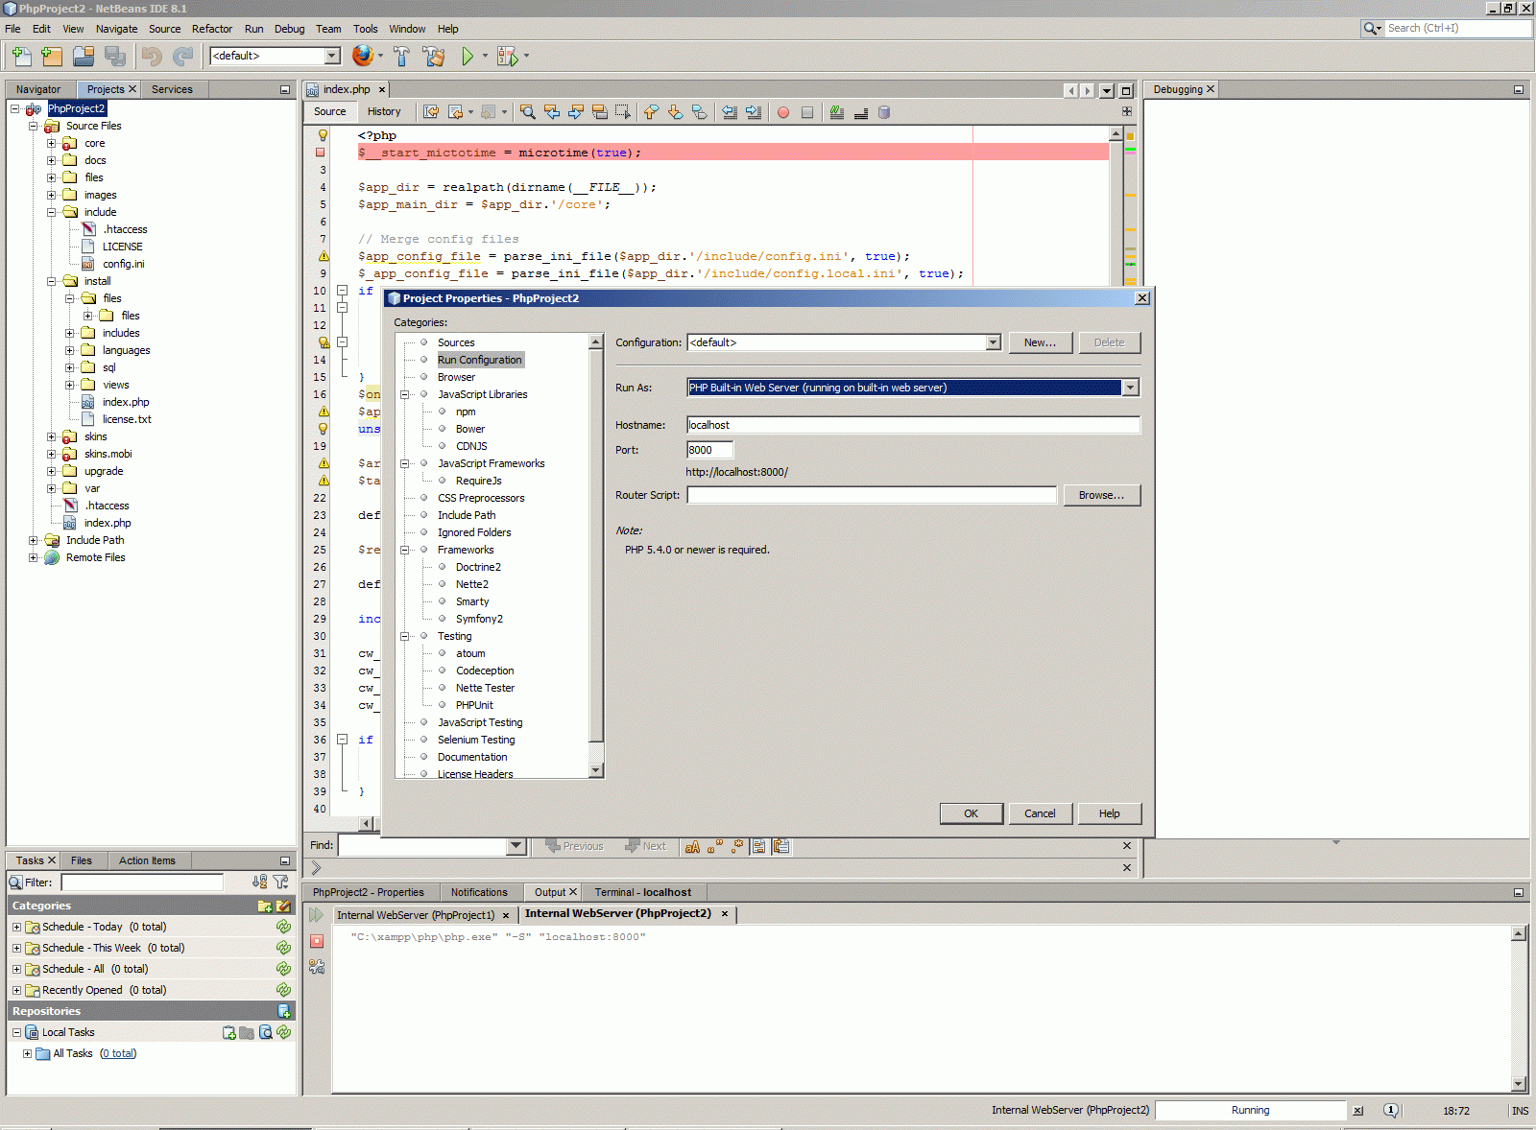Screen dimensions: 1536x1130
Task: Expand the Schedule - This Week category
Action: (x=16, y=948)
